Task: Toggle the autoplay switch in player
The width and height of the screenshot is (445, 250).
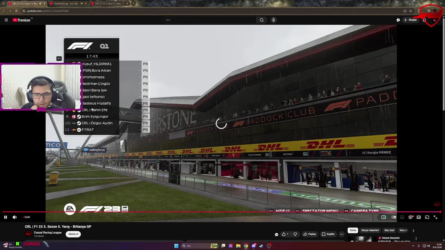Action: pyautogui.click(x=394, y=217)
